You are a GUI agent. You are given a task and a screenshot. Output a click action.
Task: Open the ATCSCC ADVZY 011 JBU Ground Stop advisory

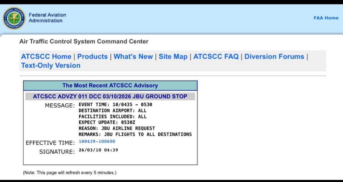point(110,96)
